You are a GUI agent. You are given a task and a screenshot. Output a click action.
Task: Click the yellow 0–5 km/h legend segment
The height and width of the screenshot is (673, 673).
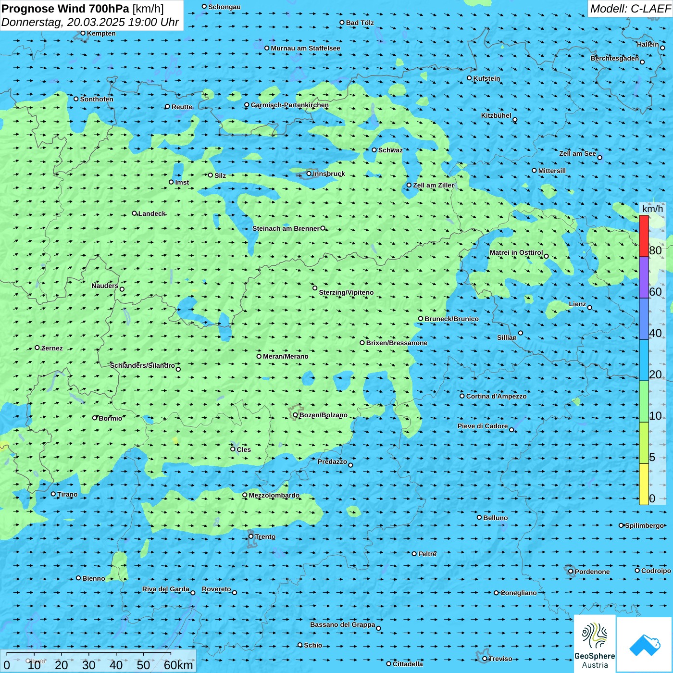click(644, 484)
